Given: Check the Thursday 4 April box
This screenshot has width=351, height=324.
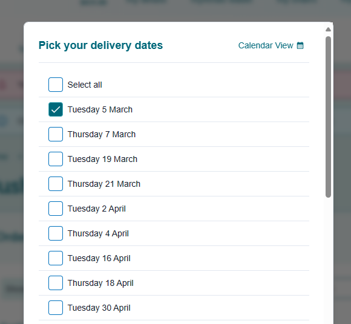Looking at the screenshot, I should pyautogui.click(x=56, y=233).
